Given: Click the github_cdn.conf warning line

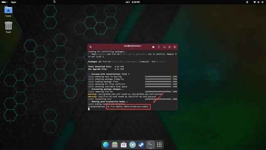Looking at the screenshot, I should click(x=126, y=94).
